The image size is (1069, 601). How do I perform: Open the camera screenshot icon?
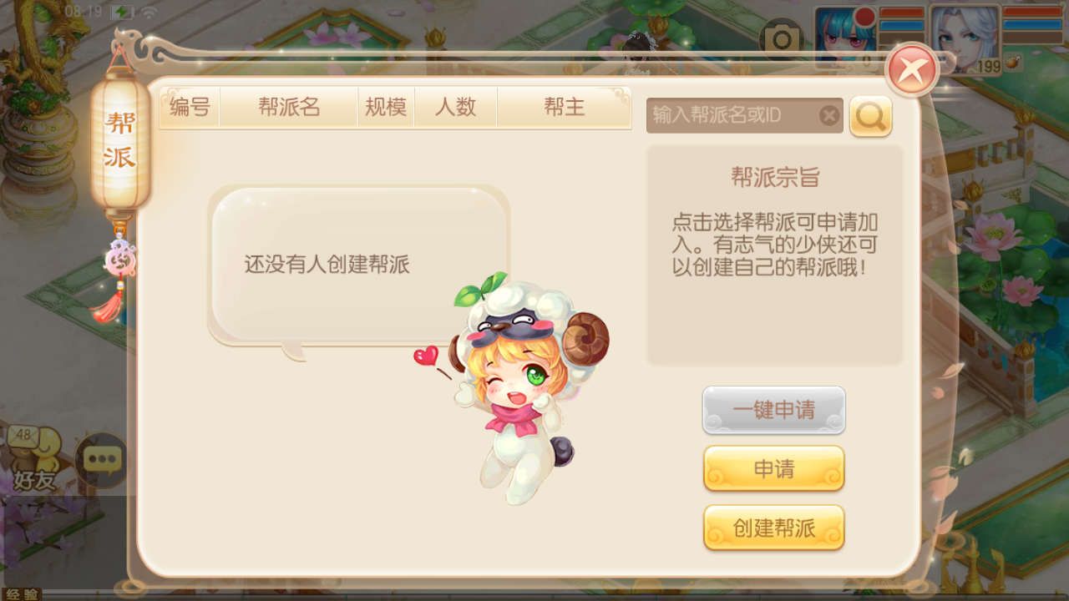click(781, 39)
